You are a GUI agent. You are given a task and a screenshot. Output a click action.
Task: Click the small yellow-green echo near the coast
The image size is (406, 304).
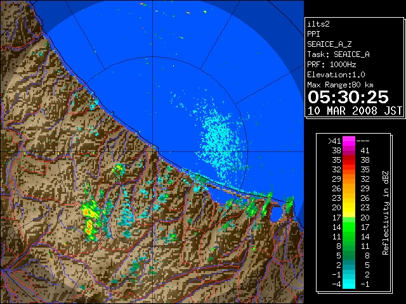tap(119, 169)
